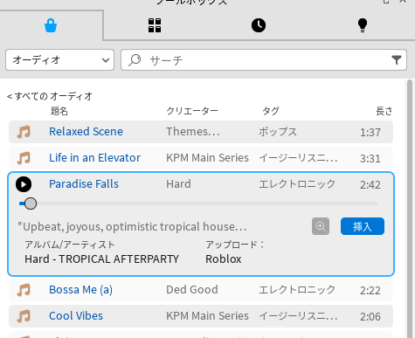This screenshot has height=338, width=415.
Task: Play the Paradise Falls audio preview
Action: point(24,184)
